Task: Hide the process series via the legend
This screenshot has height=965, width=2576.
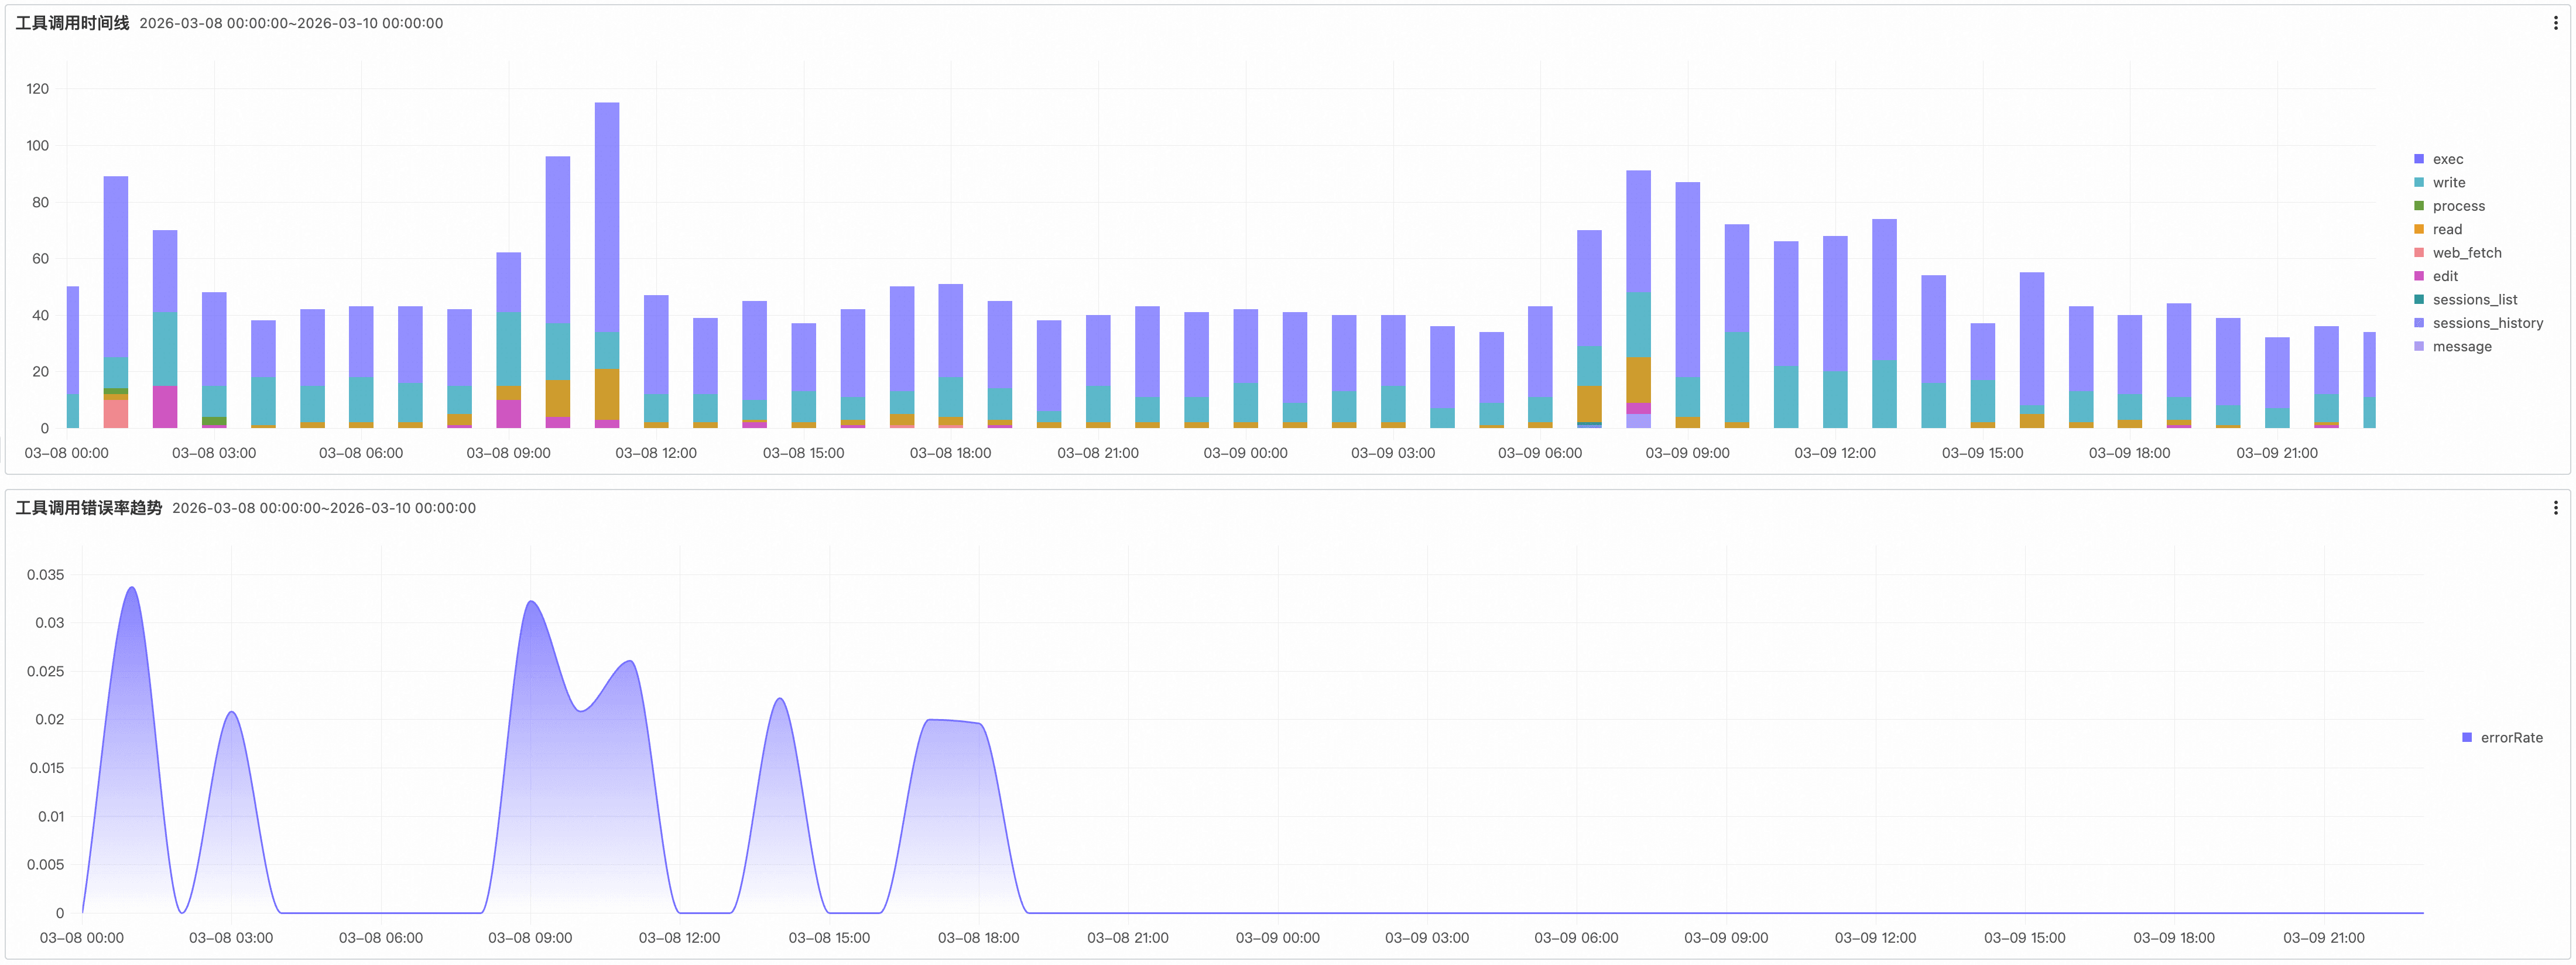Action: tap(2458, 206)
